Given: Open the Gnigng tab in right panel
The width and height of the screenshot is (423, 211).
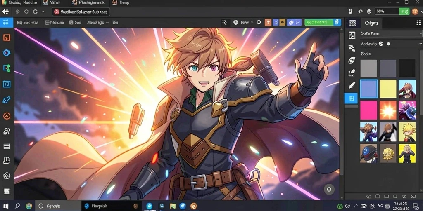Looking at the screenshot, I should 371,23.
